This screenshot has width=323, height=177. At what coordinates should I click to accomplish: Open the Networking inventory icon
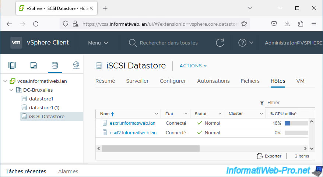tap(76, 66)
